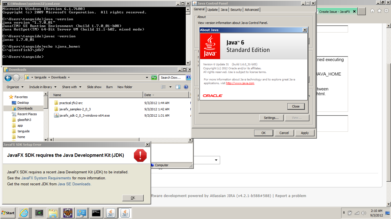Close the About Java dialog with Close button

[296, 106]
